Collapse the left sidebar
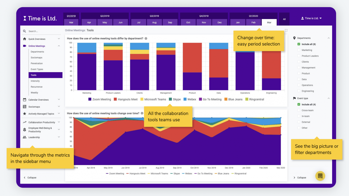349x196 pixels. pyautogui.click(x=30, y=178)
